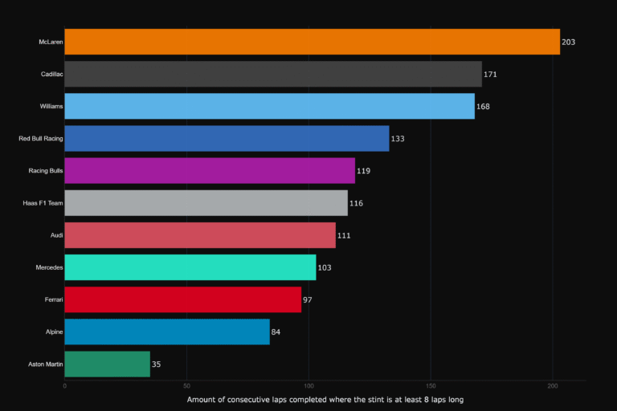Click the 200 tick on x-axis
617x411 pixels.
pyautogui.click(x=553, y=385)
